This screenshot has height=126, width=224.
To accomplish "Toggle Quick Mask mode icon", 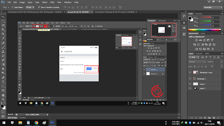I will coord(3,112).
